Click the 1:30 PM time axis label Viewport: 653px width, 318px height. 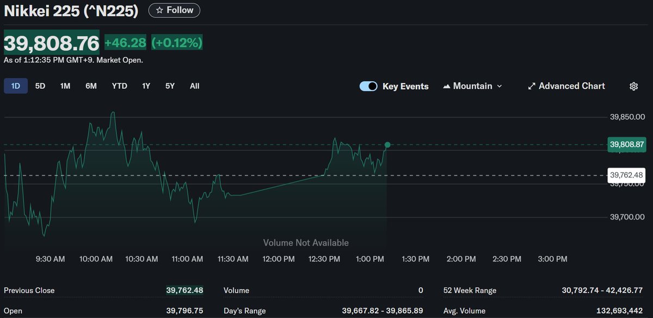(416, 259)
